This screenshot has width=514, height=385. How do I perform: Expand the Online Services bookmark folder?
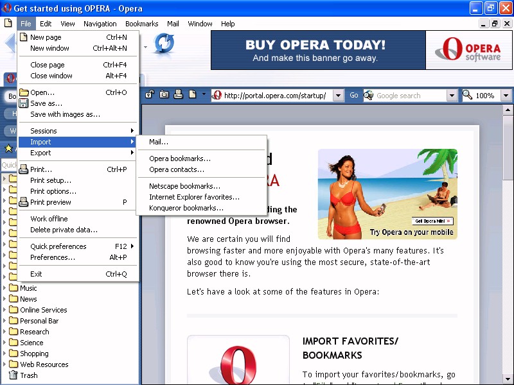pos(4,310)
